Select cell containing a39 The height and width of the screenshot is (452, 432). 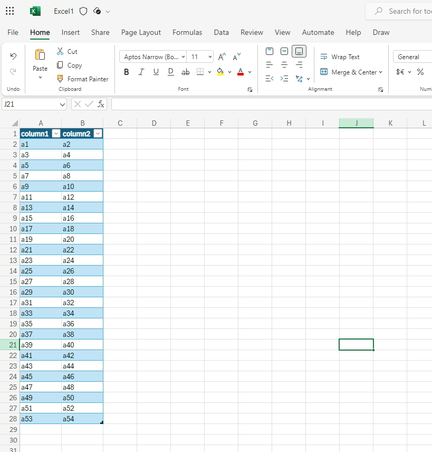point(41,345)
